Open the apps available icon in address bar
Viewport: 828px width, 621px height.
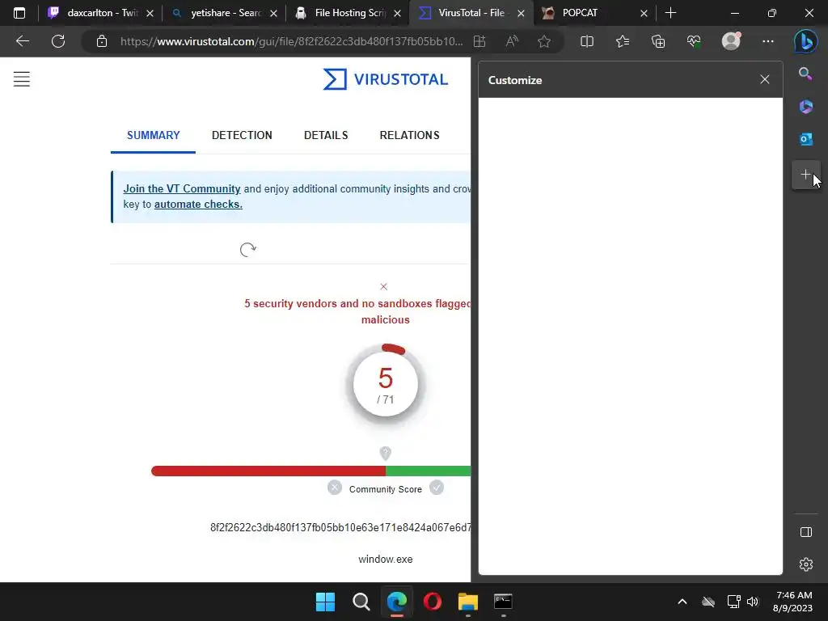[x=479, y=41]
